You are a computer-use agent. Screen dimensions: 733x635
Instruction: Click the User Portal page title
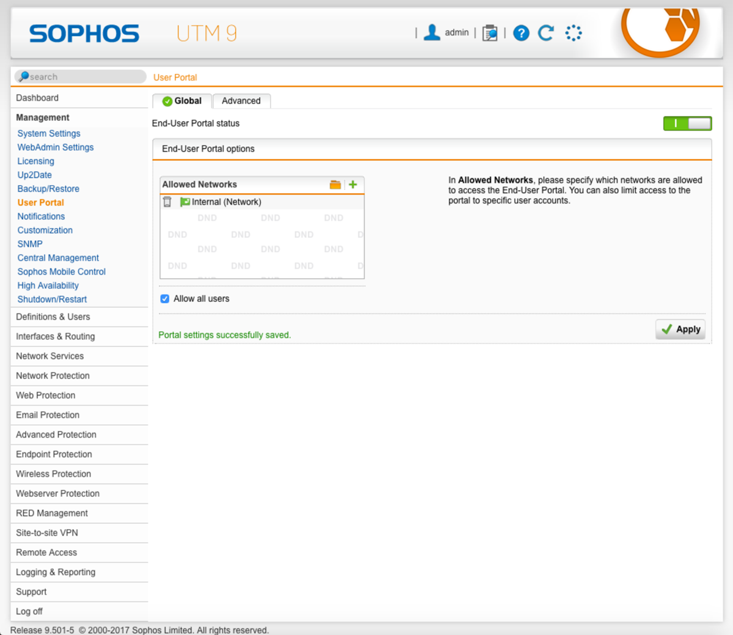pos(175,78)
